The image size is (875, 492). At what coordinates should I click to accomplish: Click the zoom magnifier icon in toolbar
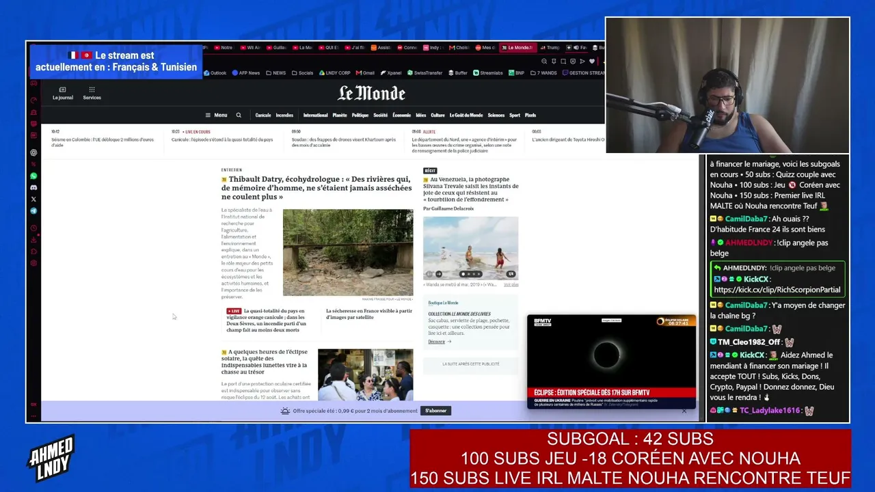544,61
